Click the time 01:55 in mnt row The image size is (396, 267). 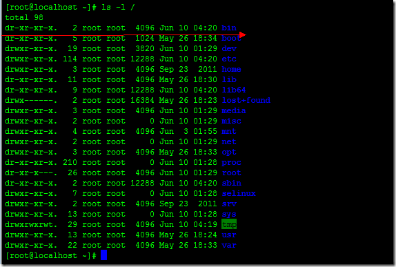(x=205, y=131)
